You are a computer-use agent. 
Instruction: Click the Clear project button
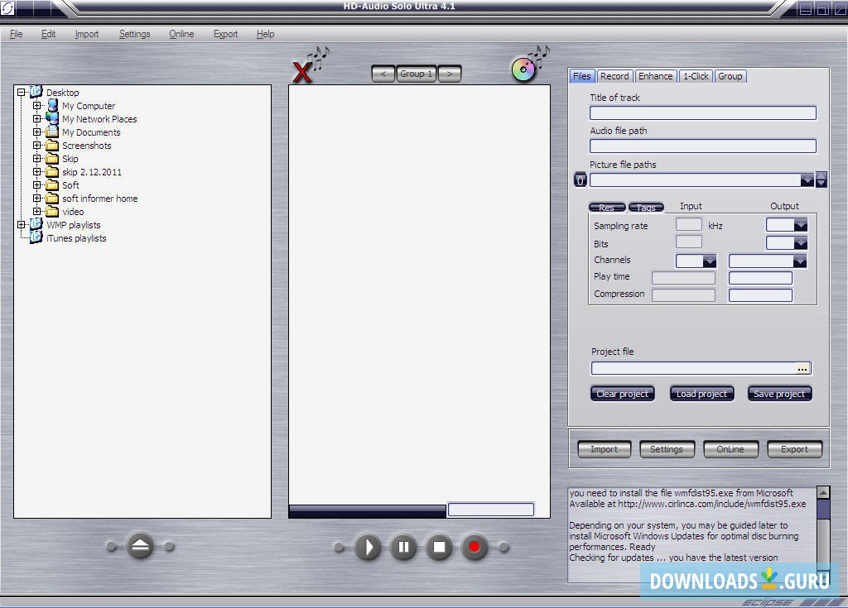click(623, 394)
